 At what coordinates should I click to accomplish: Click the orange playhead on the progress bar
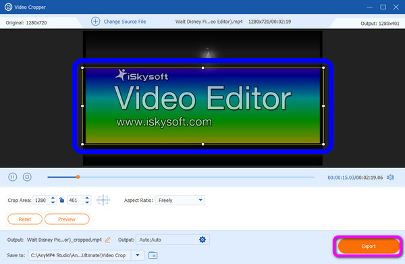78,177
